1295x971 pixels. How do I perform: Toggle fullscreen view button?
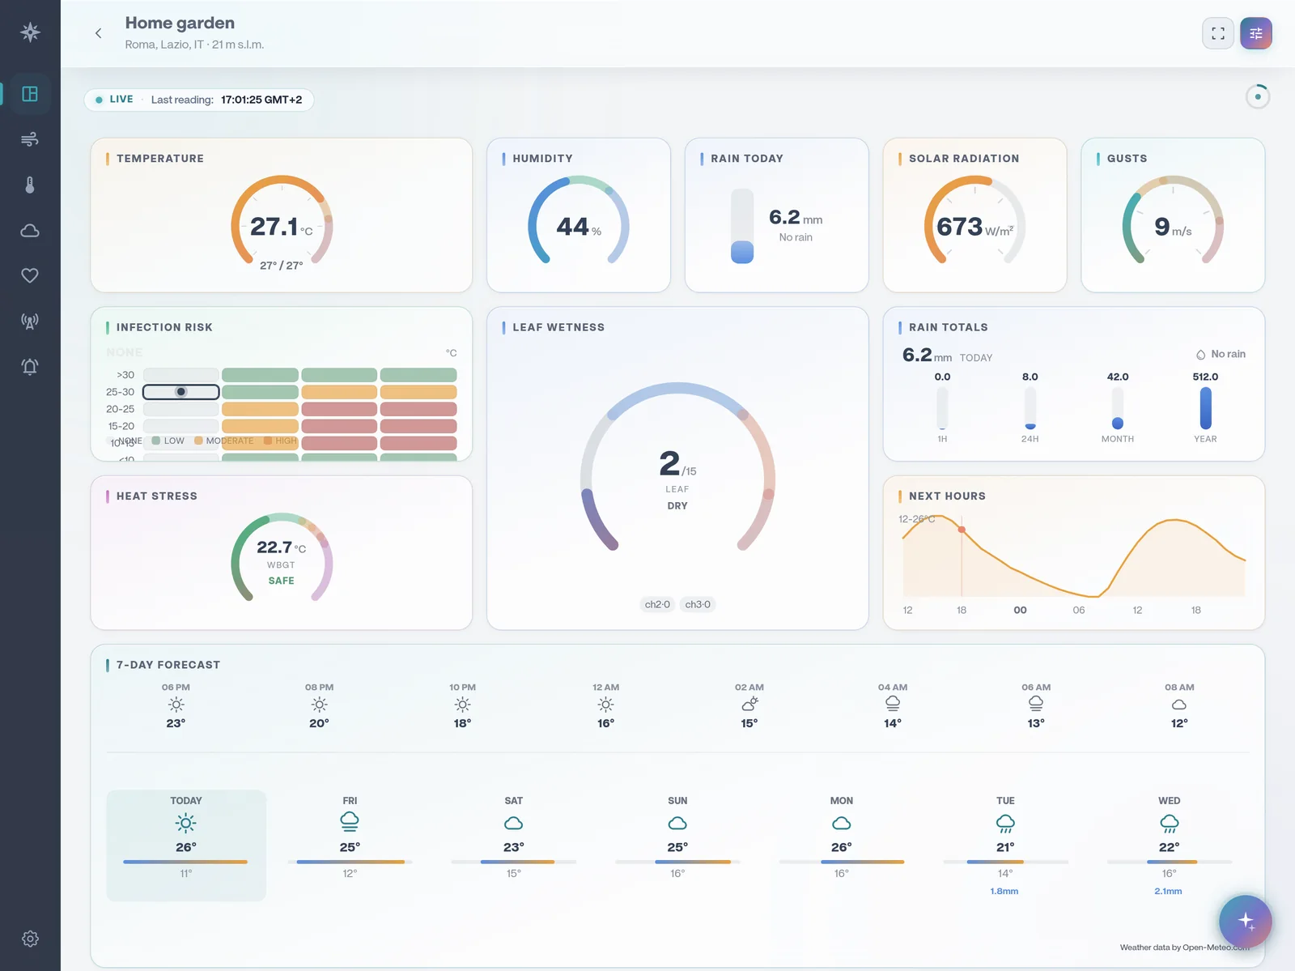(x=1218, y=33)
